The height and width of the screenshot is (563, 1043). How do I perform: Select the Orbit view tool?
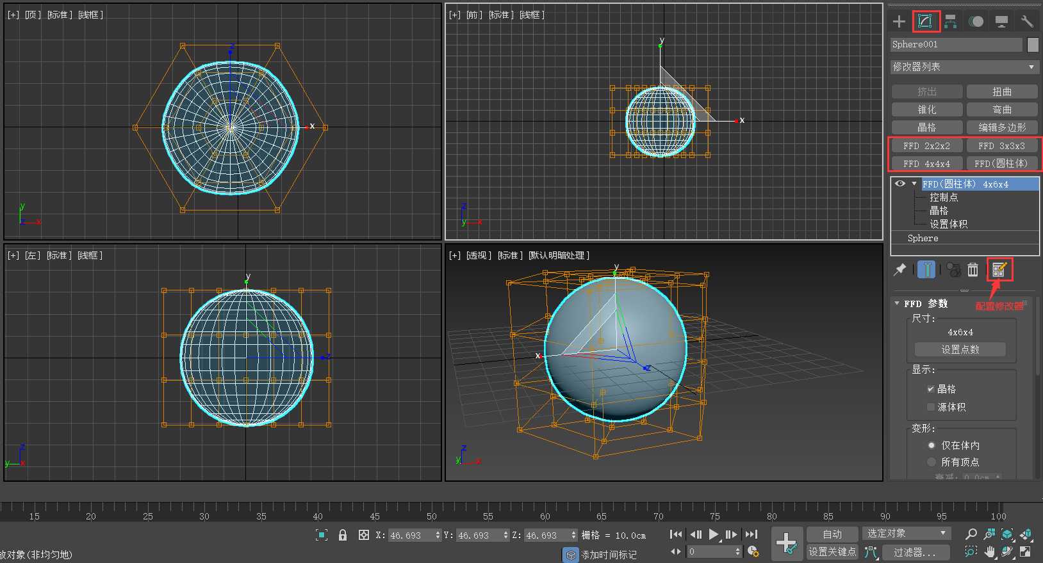click(x=1008, y=551)
